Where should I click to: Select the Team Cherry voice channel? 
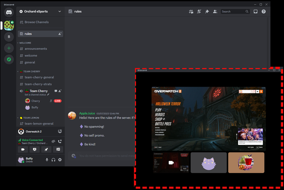tap(39, 91)
